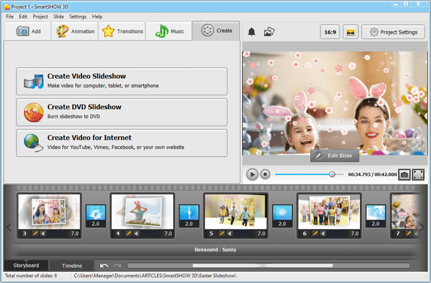
Task: Click the project folder path in status bar
Action: pyautogui.click(x=155, y=276)
